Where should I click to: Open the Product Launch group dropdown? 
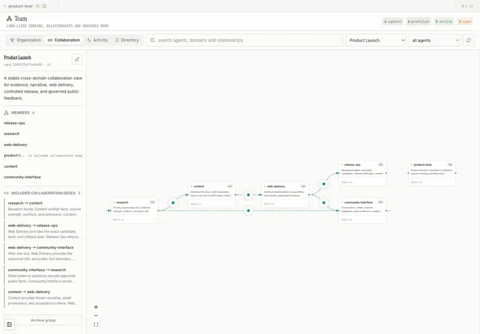376,40
